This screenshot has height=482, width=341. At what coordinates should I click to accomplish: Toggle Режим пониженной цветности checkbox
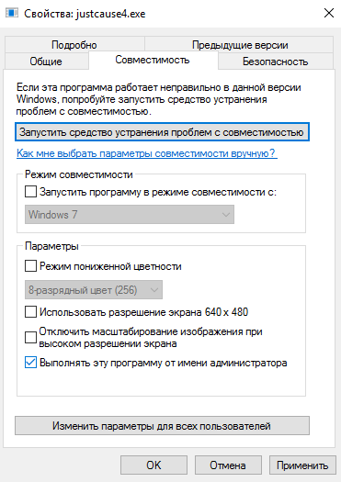coord(30,266)
